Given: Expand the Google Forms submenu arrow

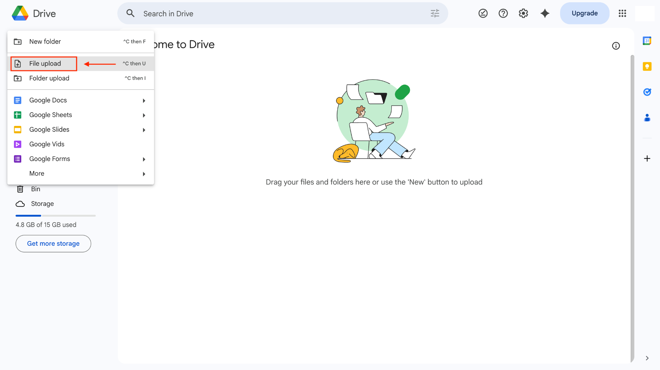Looking at the screenshot, I should (144, 159).
